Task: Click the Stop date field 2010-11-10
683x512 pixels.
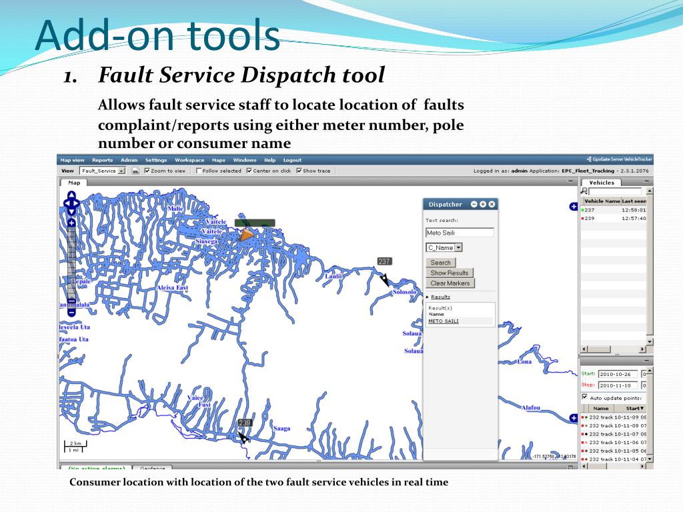Action: [618, 386]
